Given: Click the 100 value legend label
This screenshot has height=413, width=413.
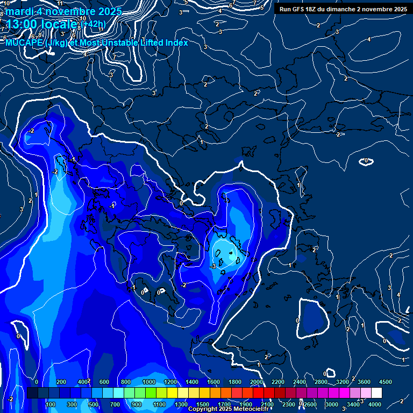Looking at the screenshot, I should 52,404.
